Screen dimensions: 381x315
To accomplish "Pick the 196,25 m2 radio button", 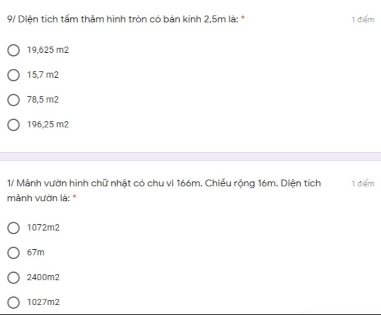I will 13,125.
